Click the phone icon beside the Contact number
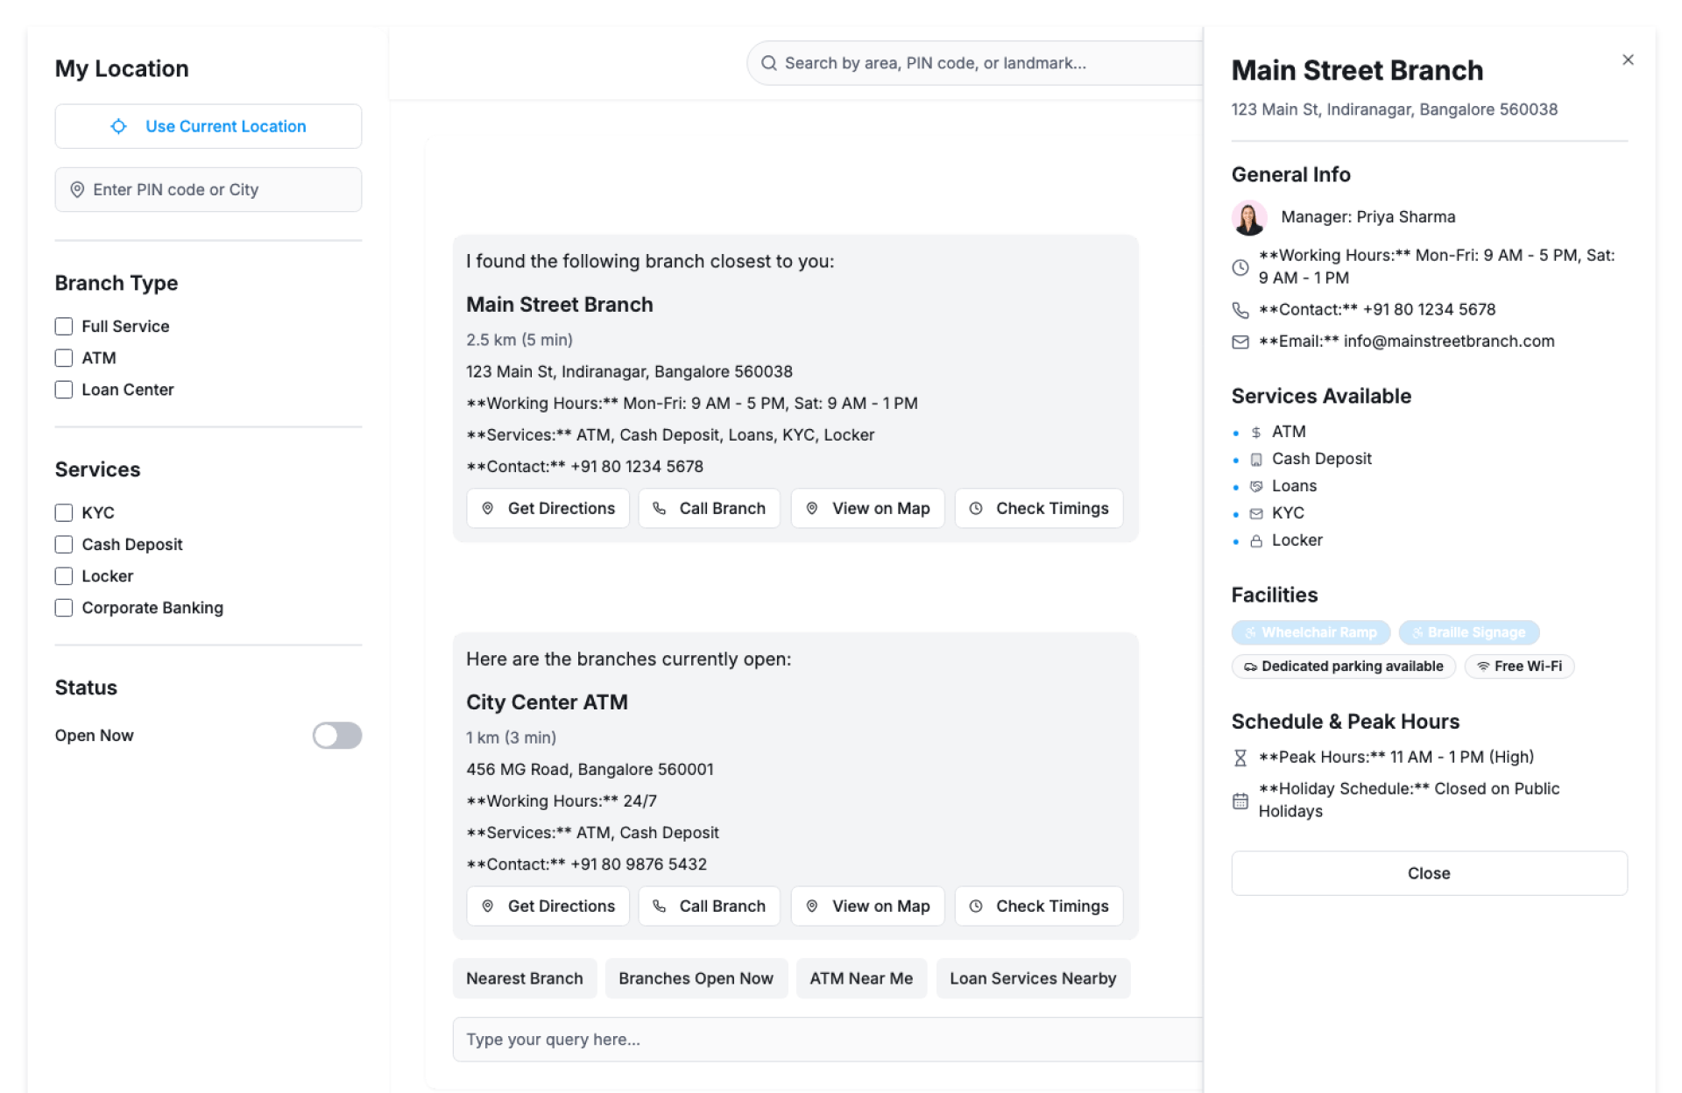Image resolution: width=1682 pixels, height=1093 pixels. click(1240, 310)
